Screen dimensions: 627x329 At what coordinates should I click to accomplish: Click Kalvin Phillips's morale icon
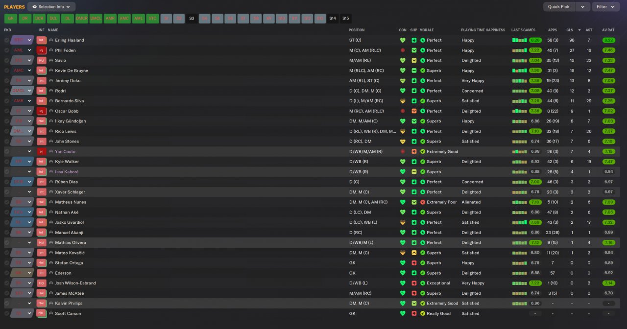[423, 303]
